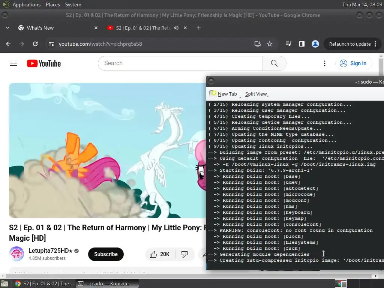Open the System menu
Image resolution: width=384 pixels, height=288 pixels.
tap(73, 4)
